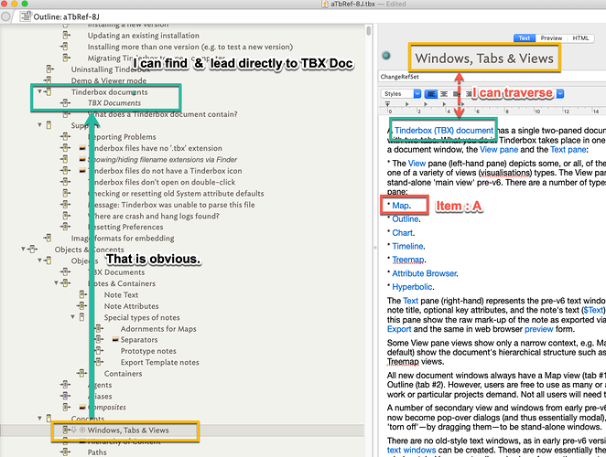Toggle left text alignment
Viewport: 606px width, 457px height.
point(430,94)
